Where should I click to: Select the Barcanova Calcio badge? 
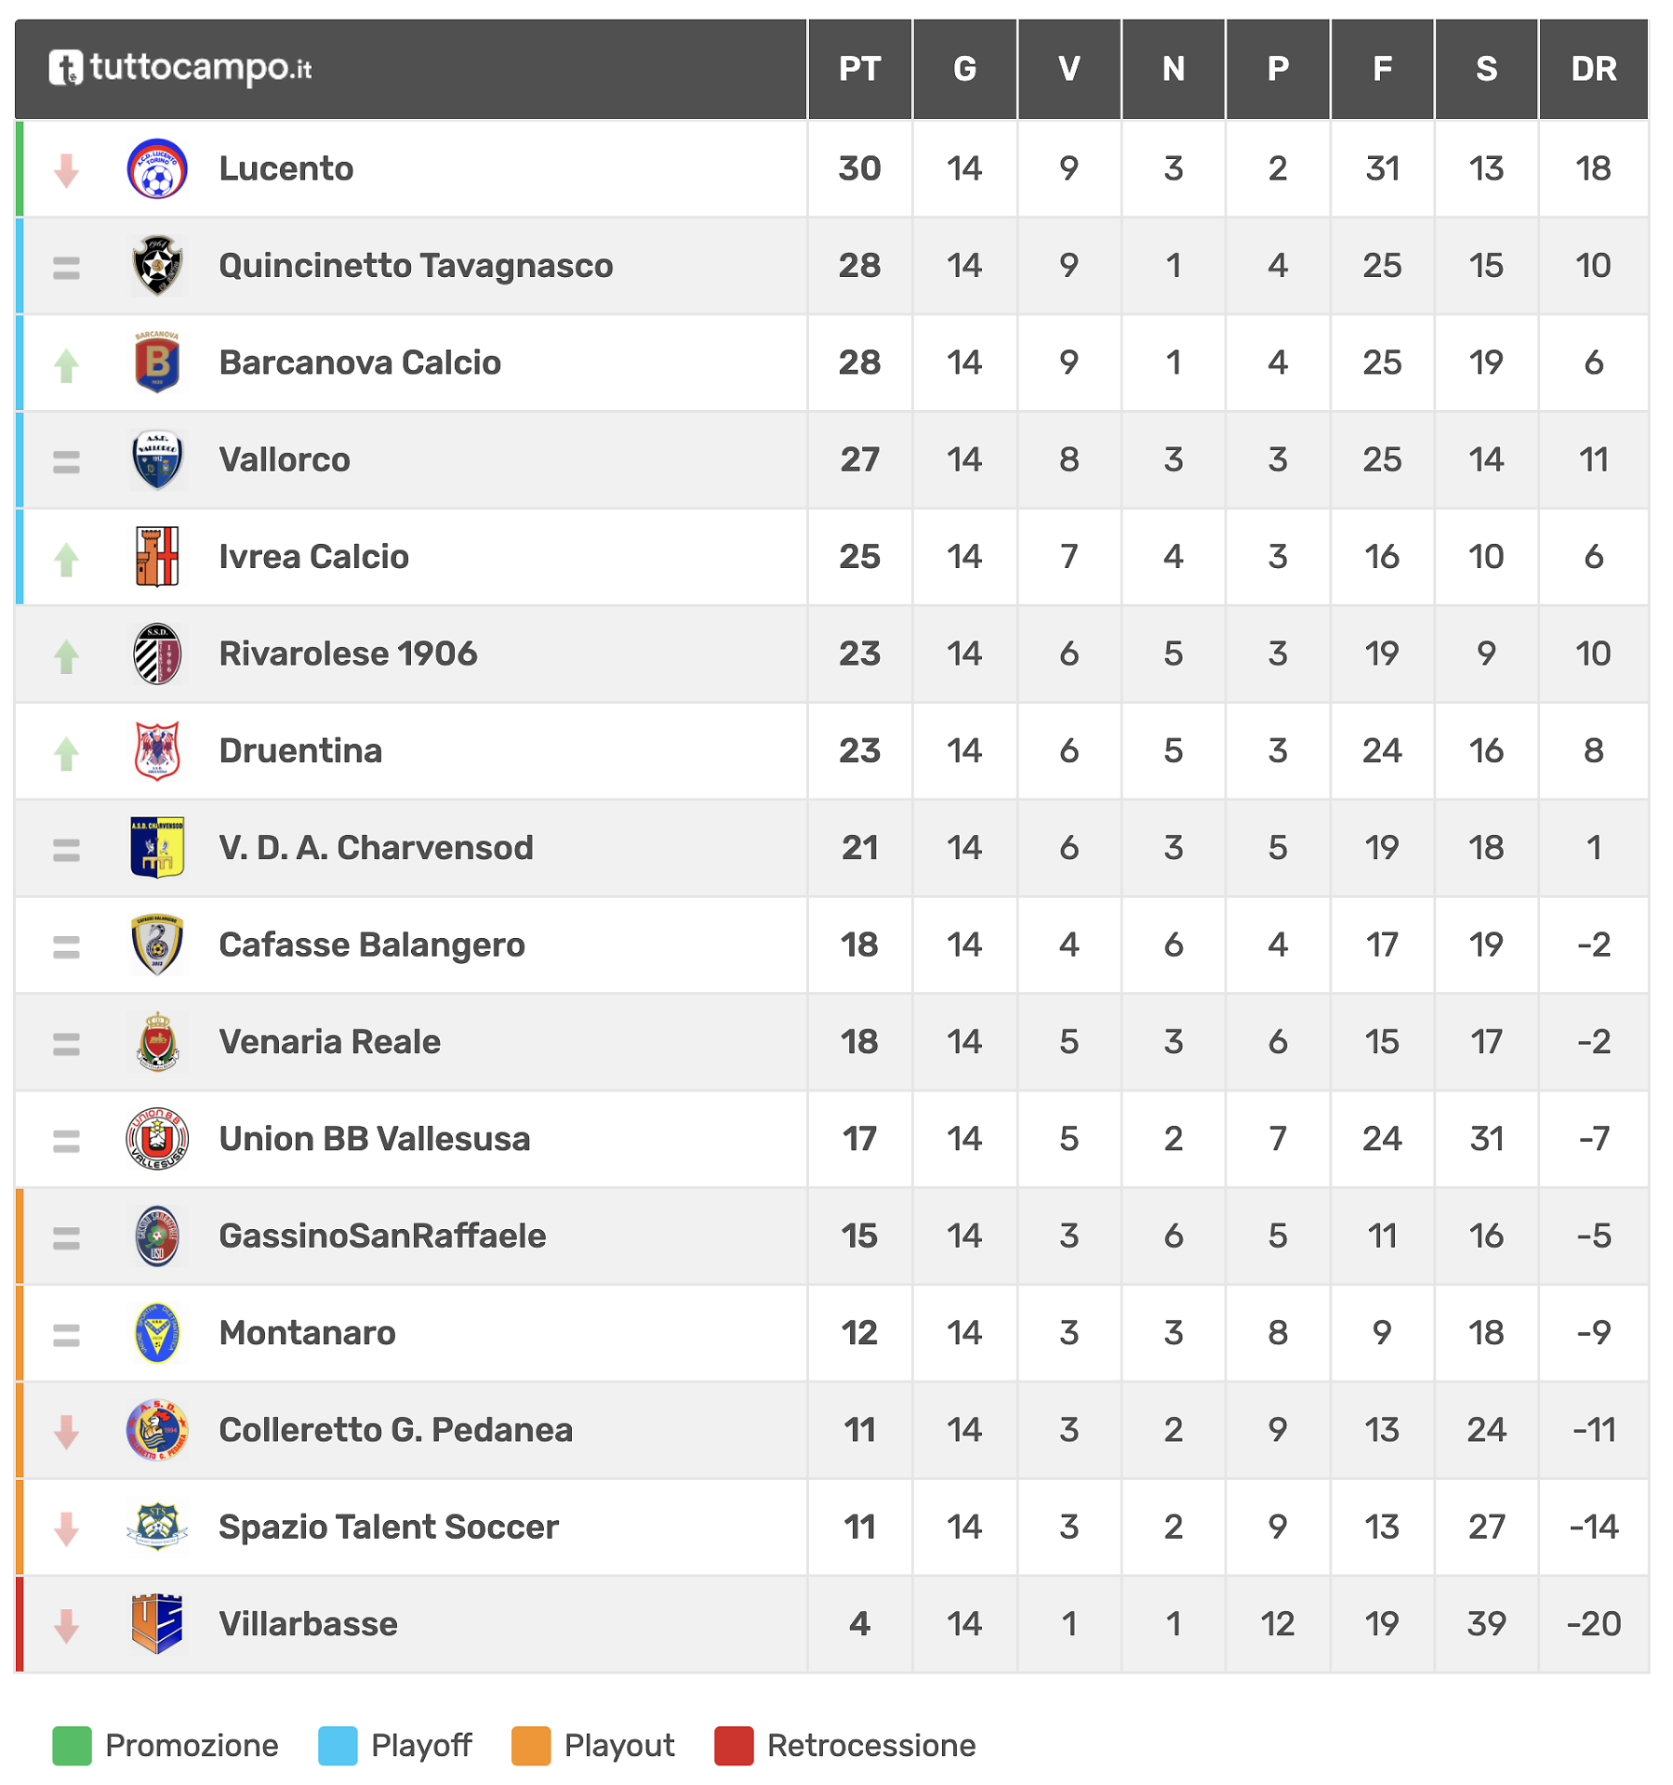point(157,363)
